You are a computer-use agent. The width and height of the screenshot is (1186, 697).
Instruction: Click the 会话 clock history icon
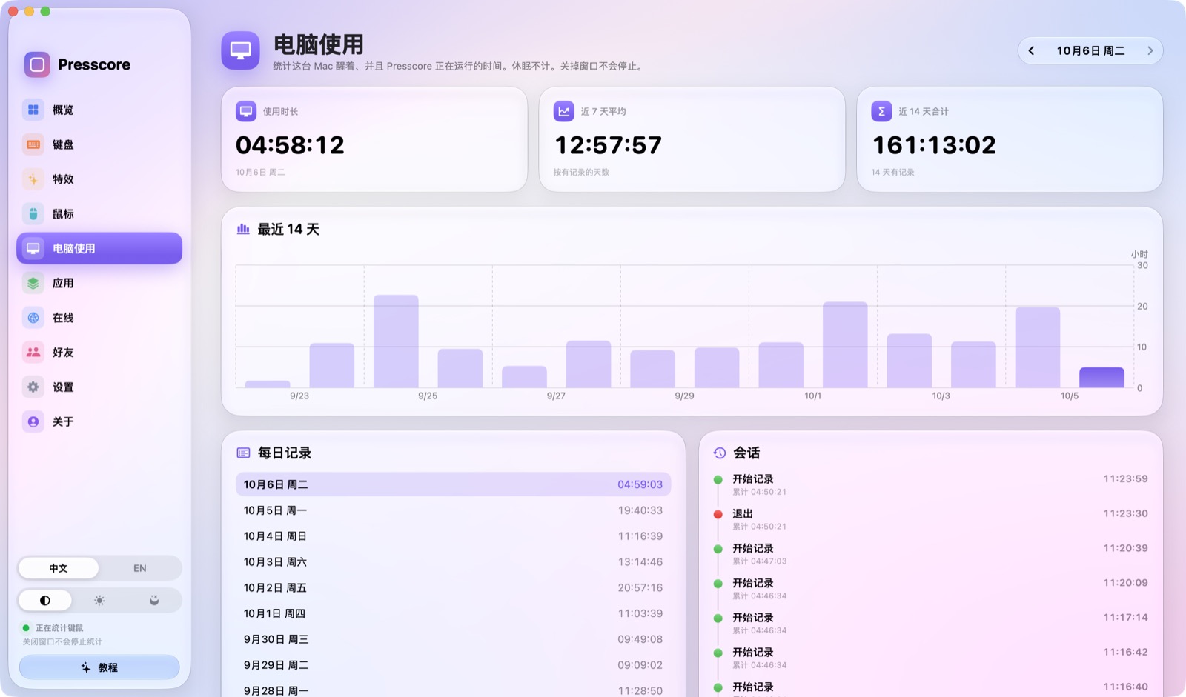tap(720, 453)
